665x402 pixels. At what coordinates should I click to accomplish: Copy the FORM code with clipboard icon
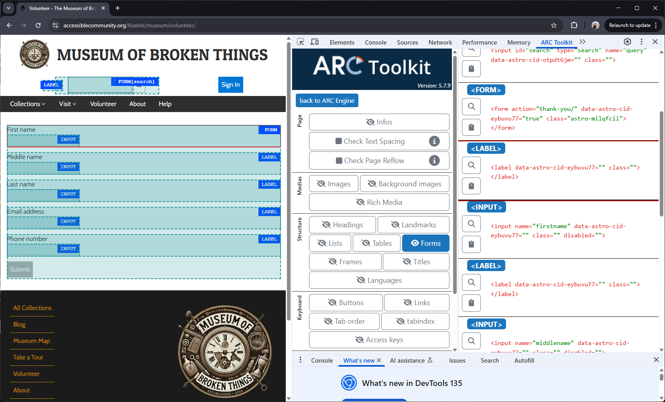coord(472,127)
